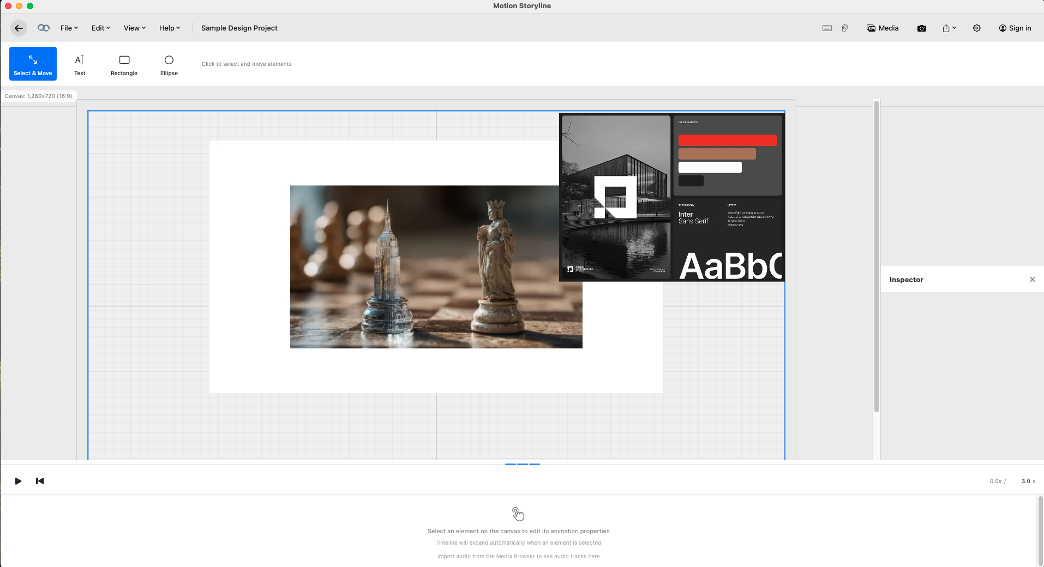
Task: Click the back arrow button
Action: pos(19,28)
